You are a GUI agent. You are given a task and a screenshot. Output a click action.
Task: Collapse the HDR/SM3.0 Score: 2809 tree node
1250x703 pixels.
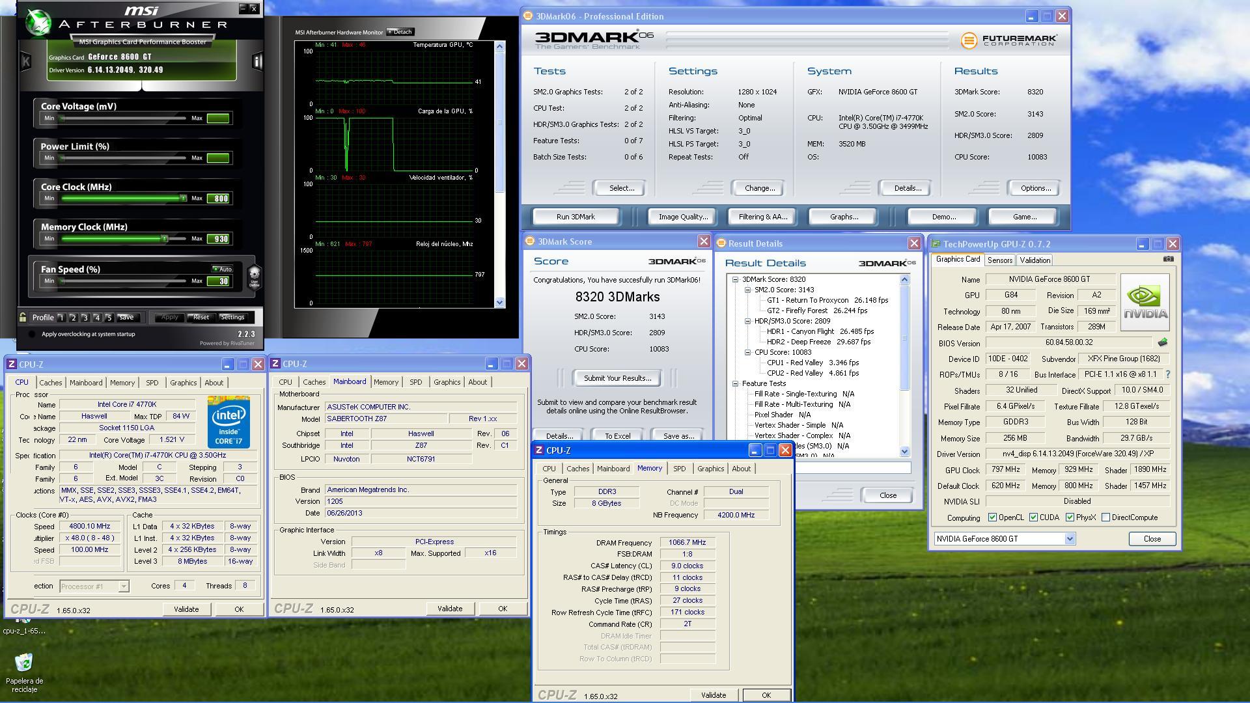747,321
